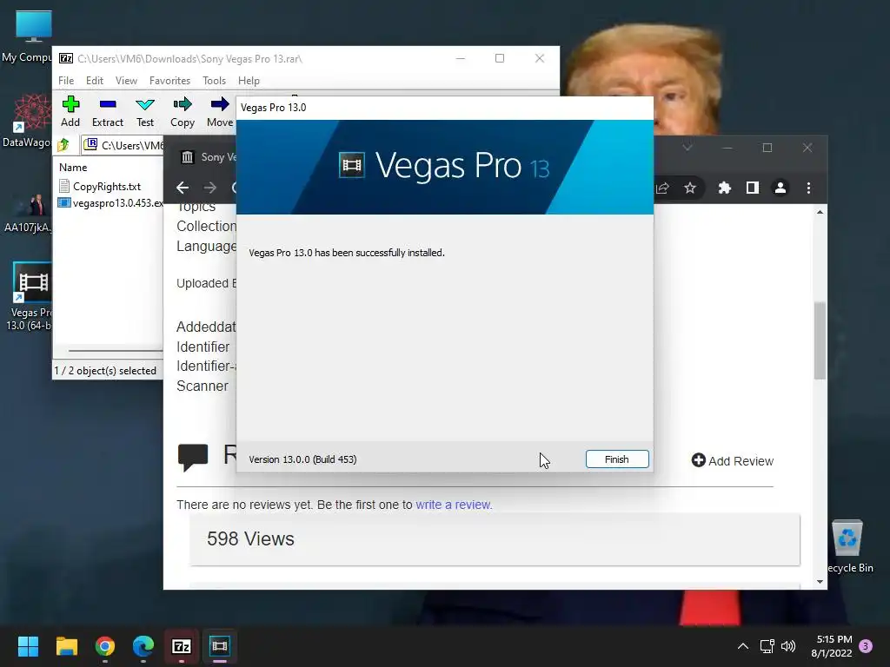Open the browser extensions puzzle icon

pos(724,188)
